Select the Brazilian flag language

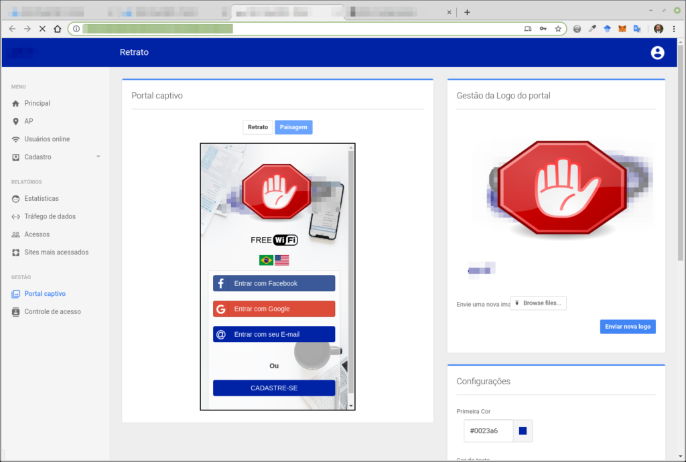(x=266, y=260)
